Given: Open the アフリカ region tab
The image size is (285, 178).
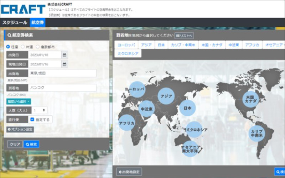Looking at the screenshot, I should pyautogui.click(x=252, y=45).
